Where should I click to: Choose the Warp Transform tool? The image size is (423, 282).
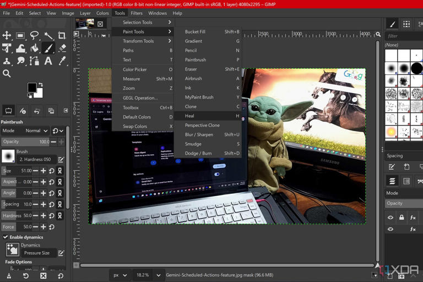(x=20, y=48)
